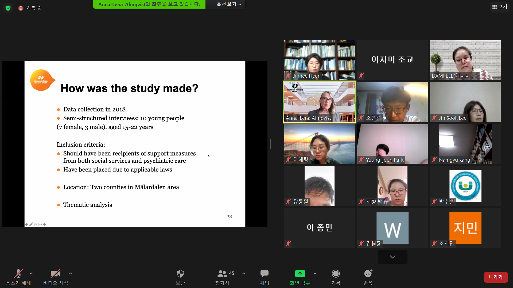This screenshot has height=288, width=513.
Task: Go to next slide with arrow icon
Action: [44, 225]
